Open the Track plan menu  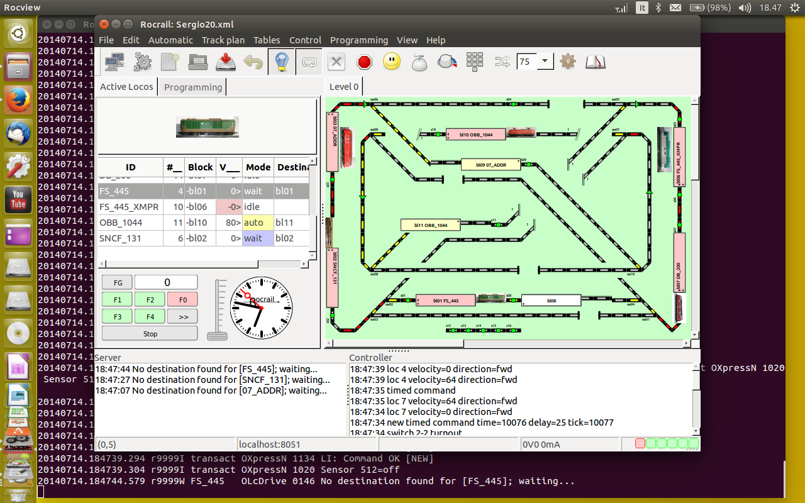223,40
